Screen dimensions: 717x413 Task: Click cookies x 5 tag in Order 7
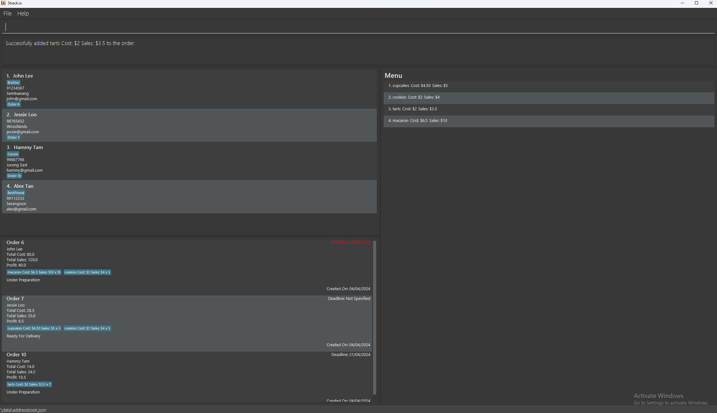coord(87,329)
